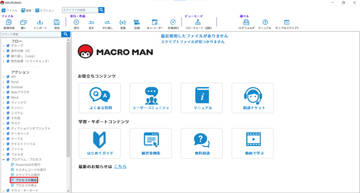Click the ディクショナリオブジェクト tree label
This screenshot has width=360, height=193.
pos(30,128)
